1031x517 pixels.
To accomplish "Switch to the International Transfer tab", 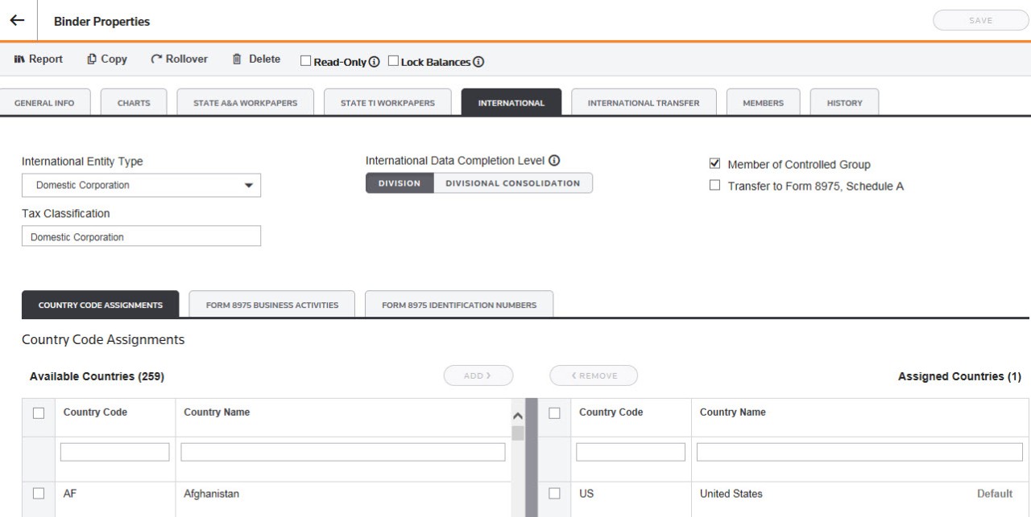I will (643, 103).
